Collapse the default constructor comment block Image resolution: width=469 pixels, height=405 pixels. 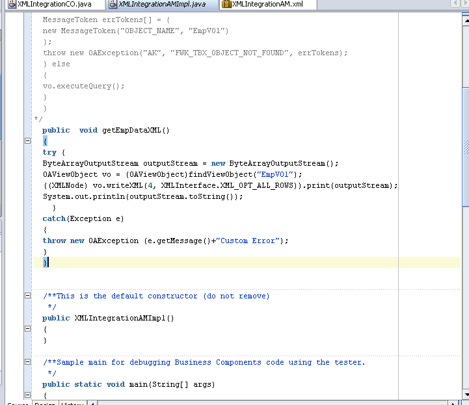coord(27,296)
